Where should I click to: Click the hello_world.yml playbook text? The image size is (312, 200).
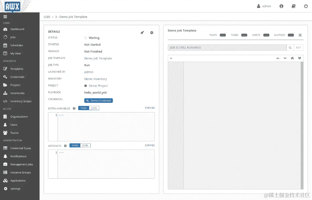tap(95, 92)
